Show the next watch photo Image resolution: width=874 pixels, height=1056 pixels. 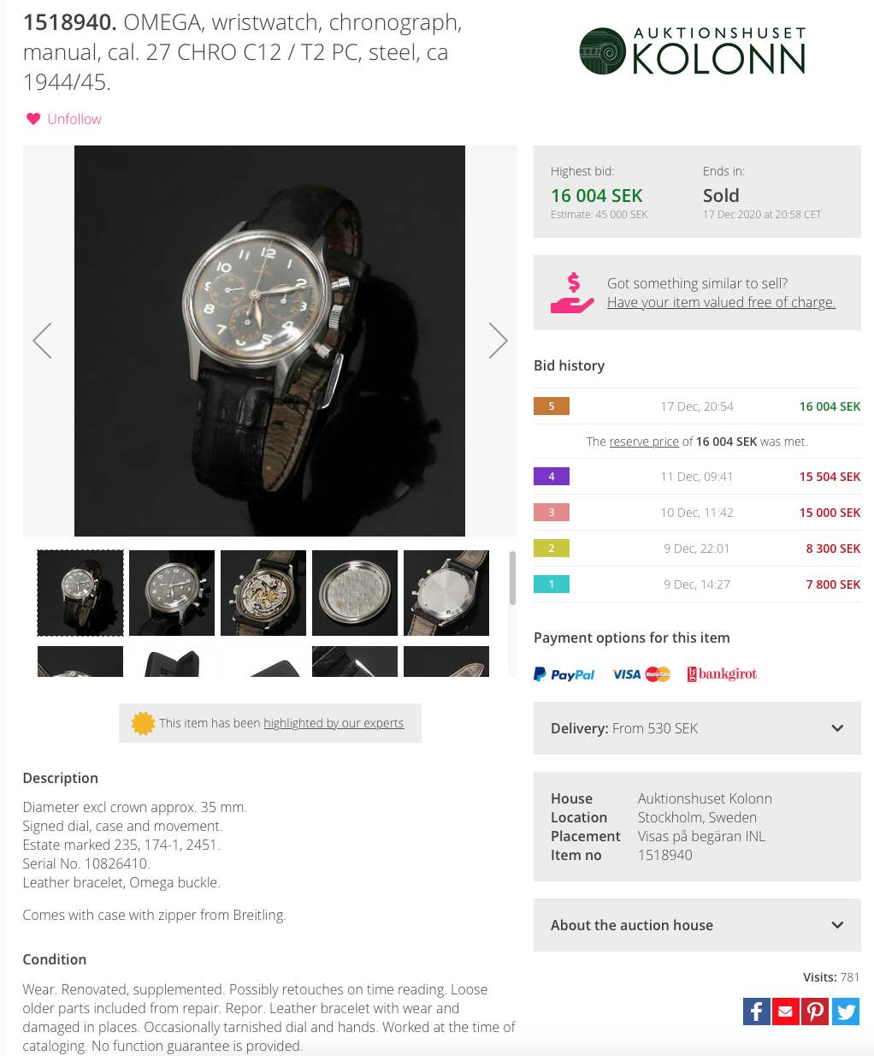click(498, 341)
